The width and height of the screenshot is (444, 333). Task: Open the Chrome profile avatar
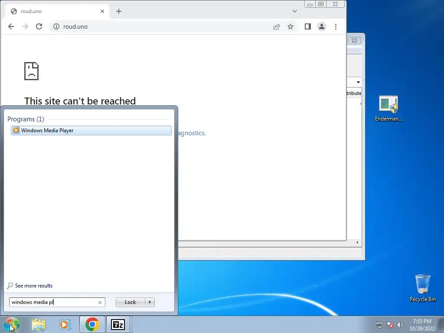[322, 26]
